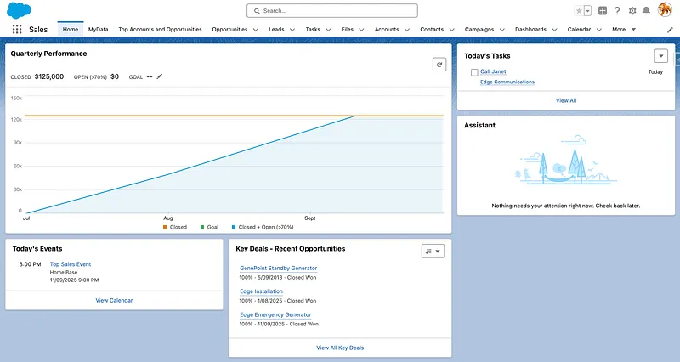Expand the Accounts tab chevron
This screenshot has width=680, height=362.
coord(407,30)
